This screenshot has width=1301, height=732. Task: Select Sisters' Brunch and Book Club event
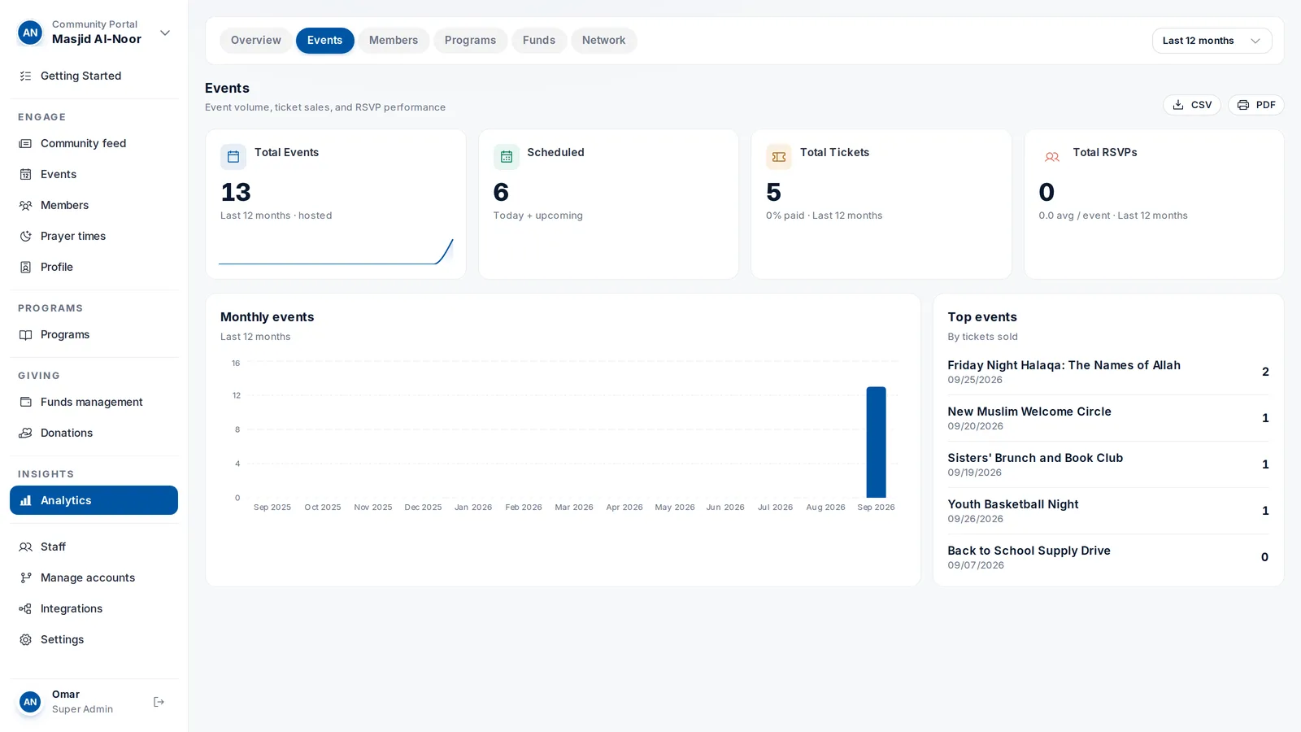[1107, 464]
